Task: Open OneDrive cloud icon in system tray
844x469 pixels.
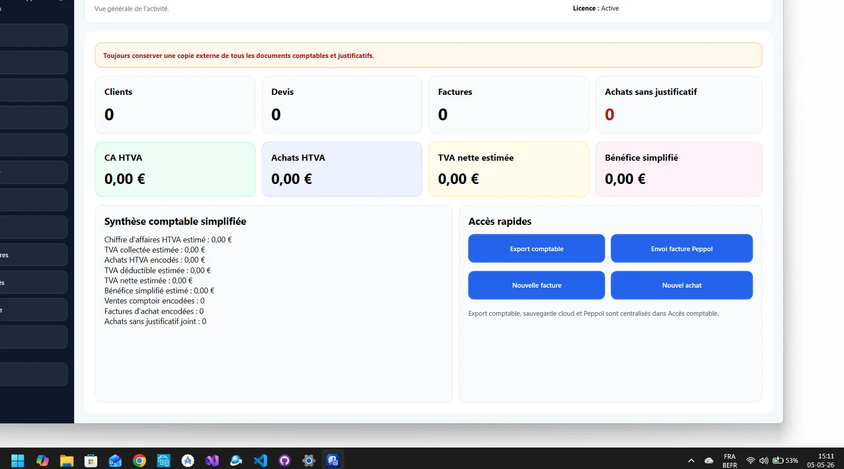Action: click(709, 461)
